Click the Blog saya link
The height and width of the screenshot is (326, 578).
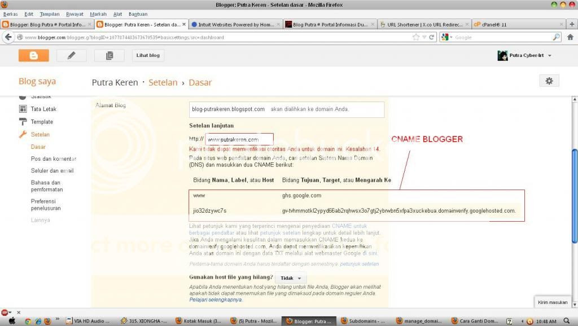point(37,81)
